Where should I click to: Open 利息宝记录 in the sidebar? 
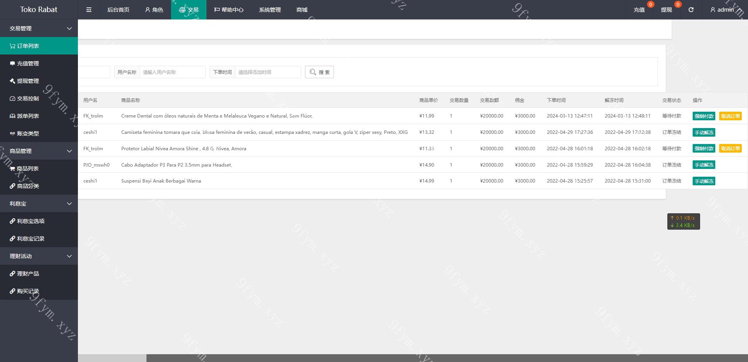point(39,239)
